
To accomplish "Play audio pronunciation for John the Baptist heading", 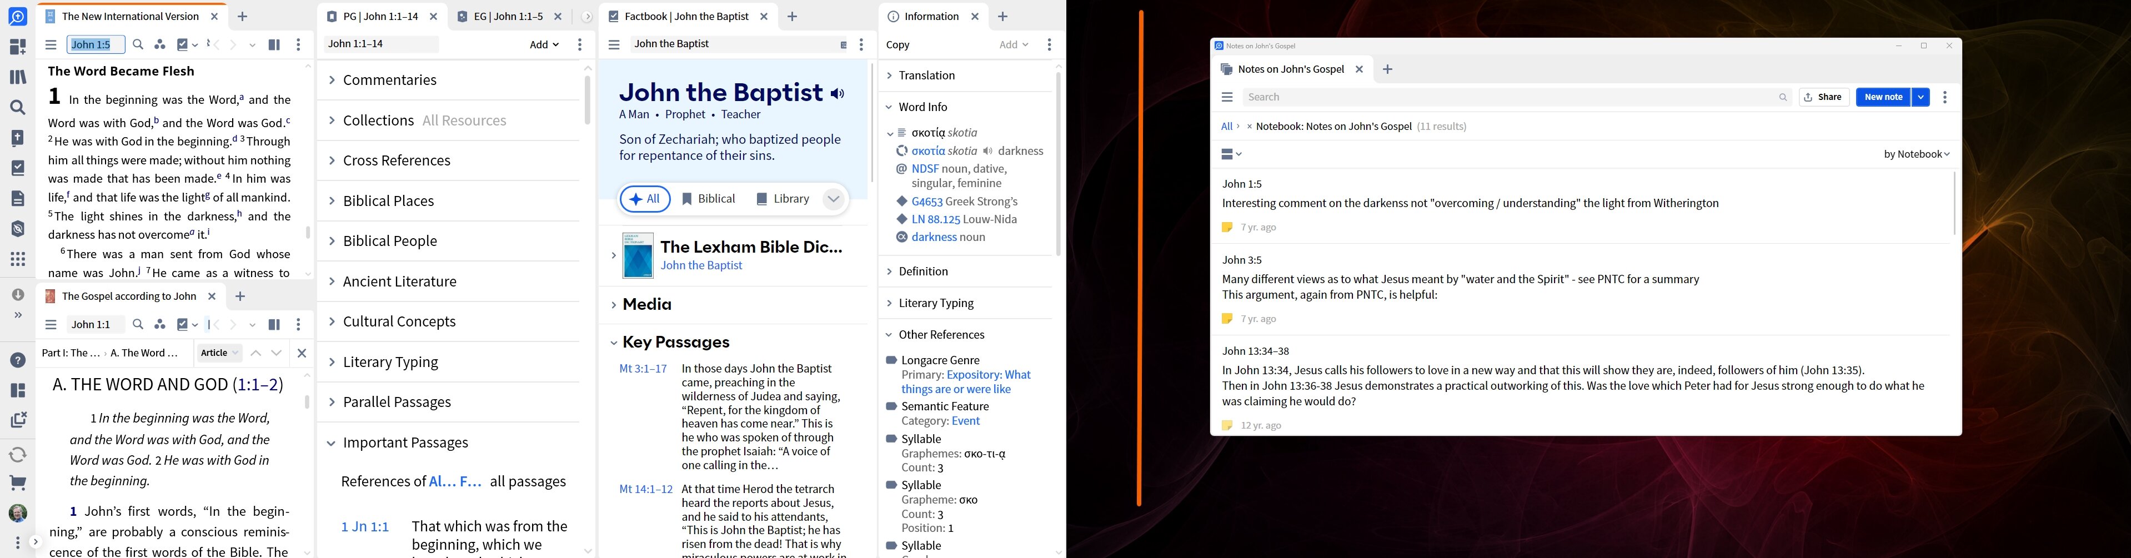I will pos(838,93).
